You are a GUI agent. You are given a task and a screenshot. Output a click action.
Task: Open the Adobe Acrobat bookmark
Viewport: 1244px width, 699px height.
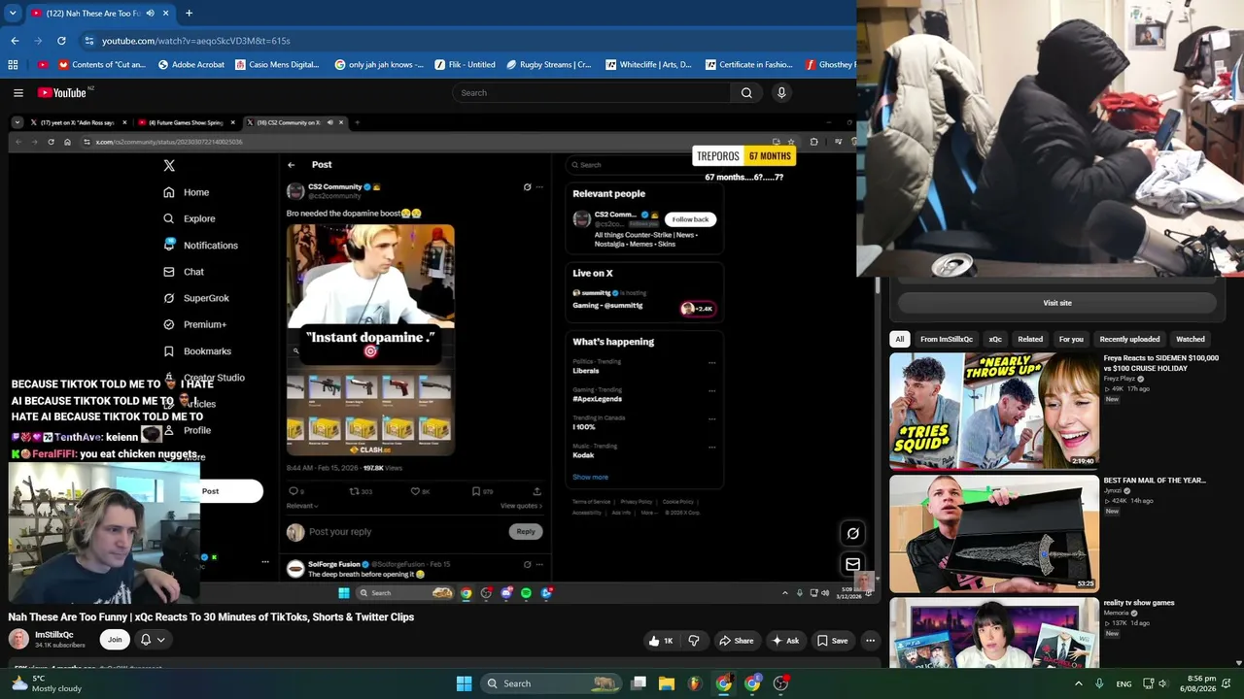(x=190, y=65)
